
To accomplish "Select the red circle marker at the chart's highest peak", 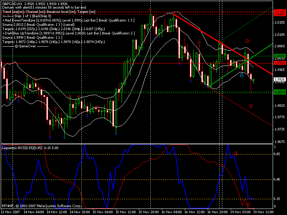I will click(x=150, y=9).
